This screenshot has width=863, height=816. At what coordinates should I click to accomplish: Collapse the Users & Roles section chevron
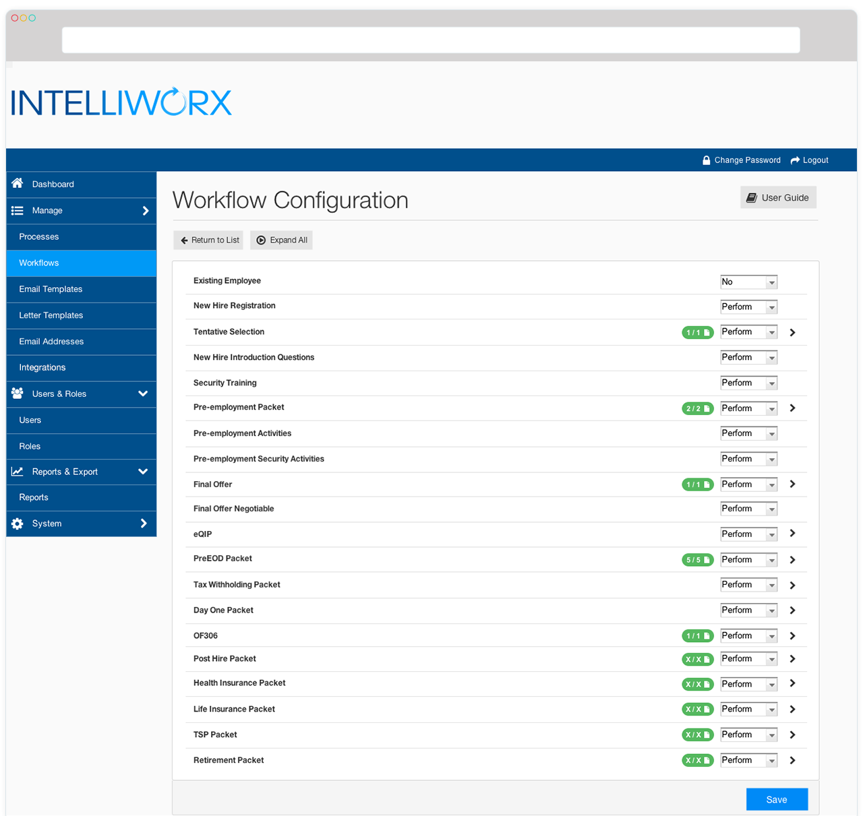pyautogui.click(x=143, y=394)
